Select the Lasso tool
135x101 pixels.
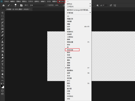click(x=2, y=19)
